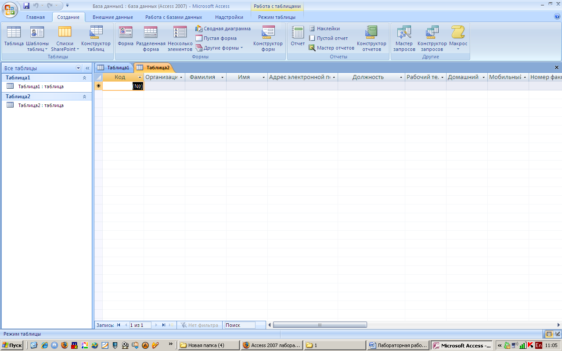Open the Macro (Макрос) button
Image resolution: width=562 pixels, height=351 pixels.
coord(458,38)
